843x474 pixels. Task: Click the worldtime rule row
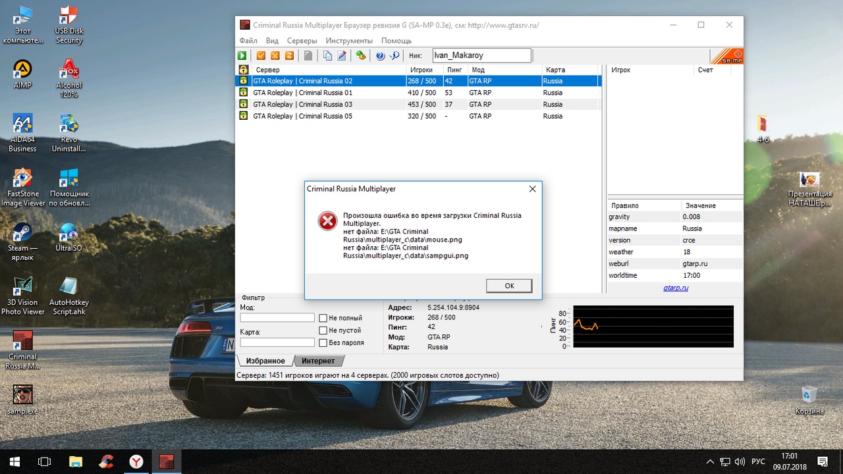tap(675, 275)
